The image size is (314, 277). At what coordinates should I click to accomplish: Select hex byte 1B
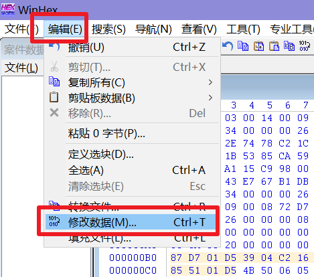[x=230, y=156]
